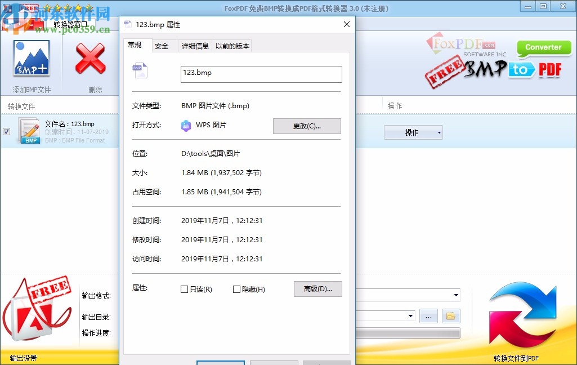This screenshot has height=365, width=577.
Task: Click the red 删除 delete icon
Action: click(x=90, y=58)
